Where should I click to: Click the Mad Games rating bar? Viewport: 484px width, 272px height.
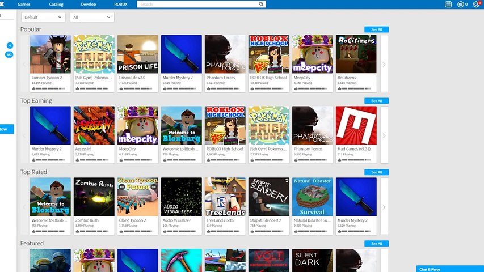click(x=356, y=160)
